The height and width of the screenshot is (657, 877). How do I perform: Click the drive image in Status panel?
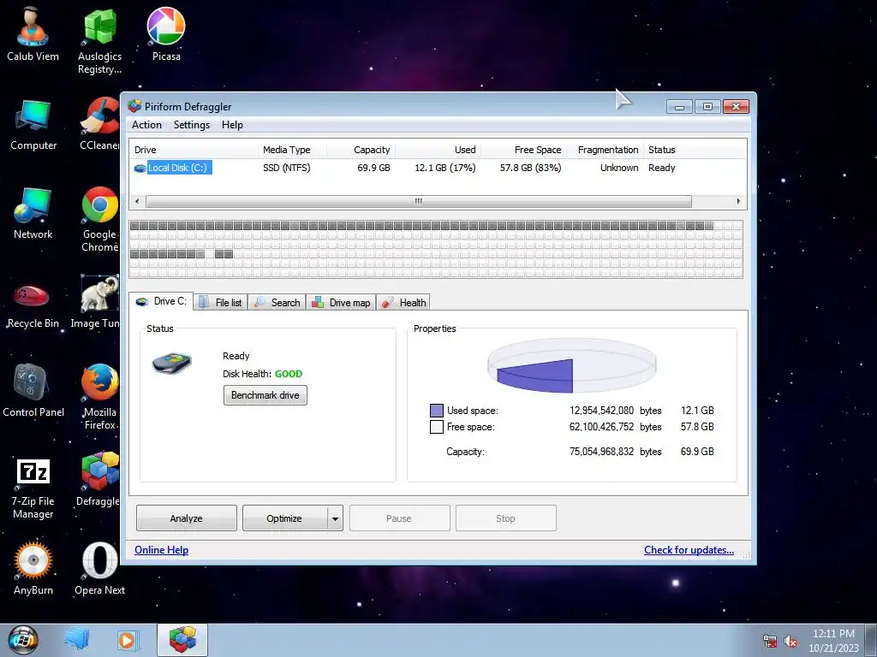point(171,363)
